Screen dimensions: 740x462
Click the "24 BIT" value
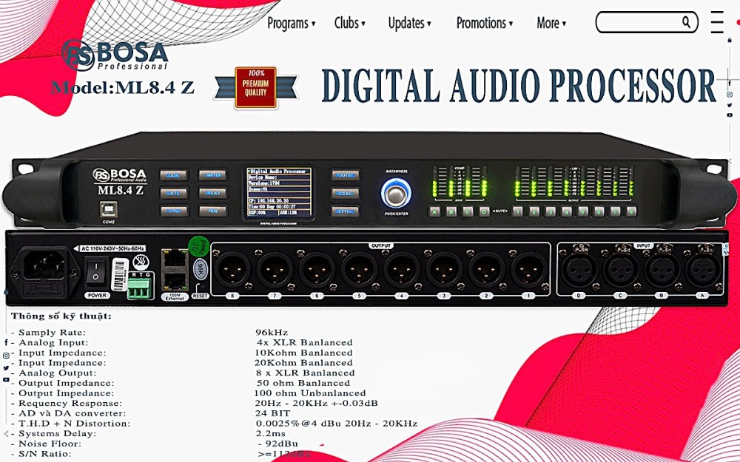[x=273, y=413]
